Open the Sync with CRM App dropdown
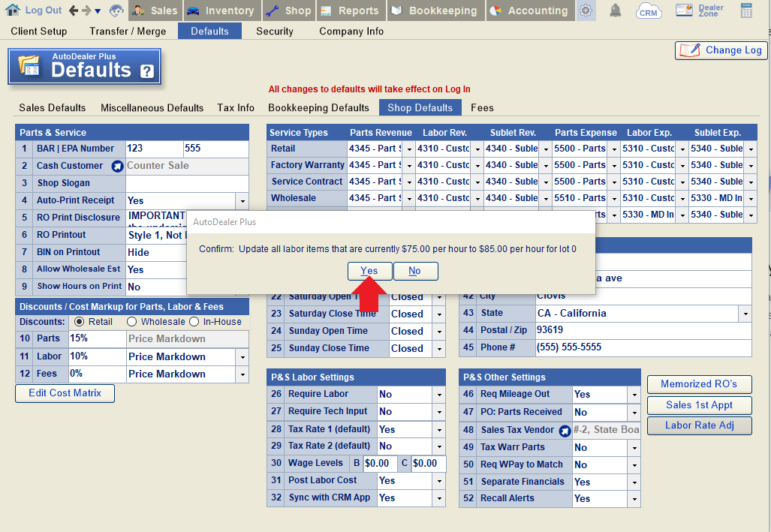This screenshot has height=532, width=771. (x=439, y=498)
